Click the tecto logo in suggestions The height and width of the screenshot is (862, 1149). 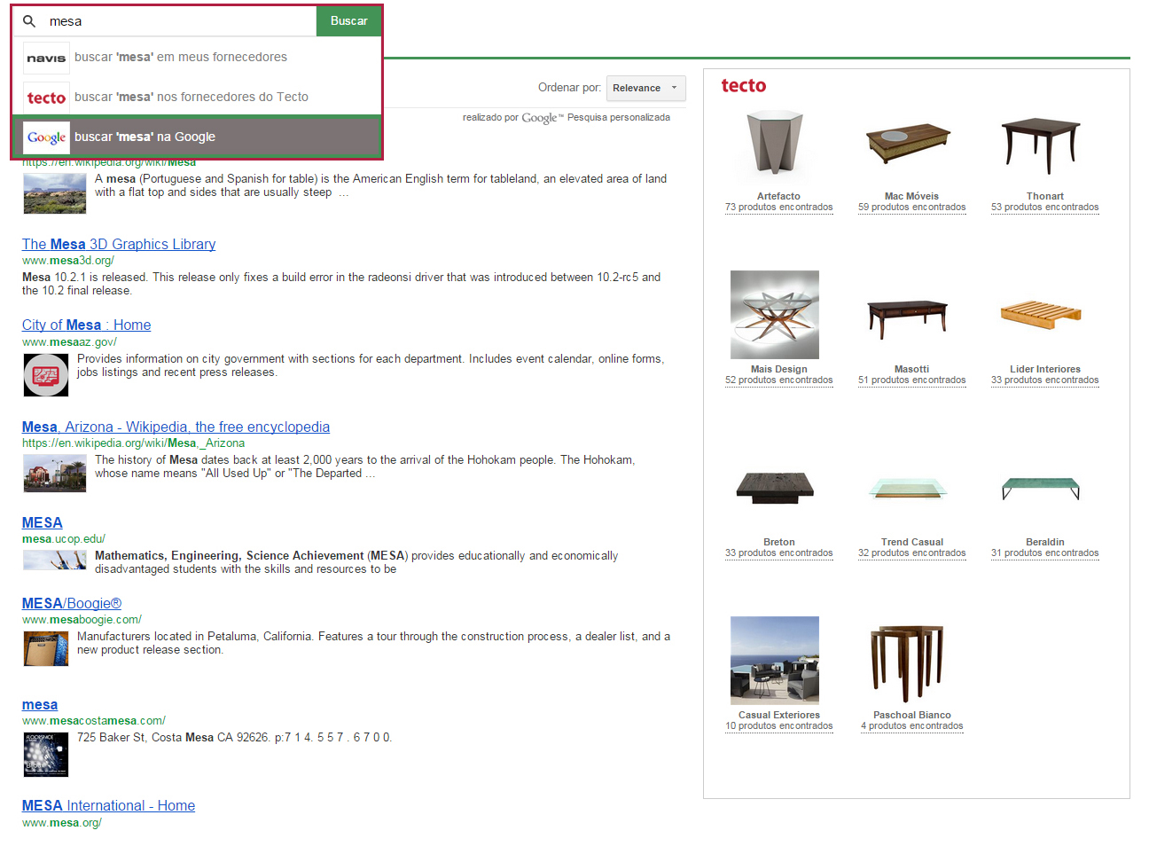[46, 98]
